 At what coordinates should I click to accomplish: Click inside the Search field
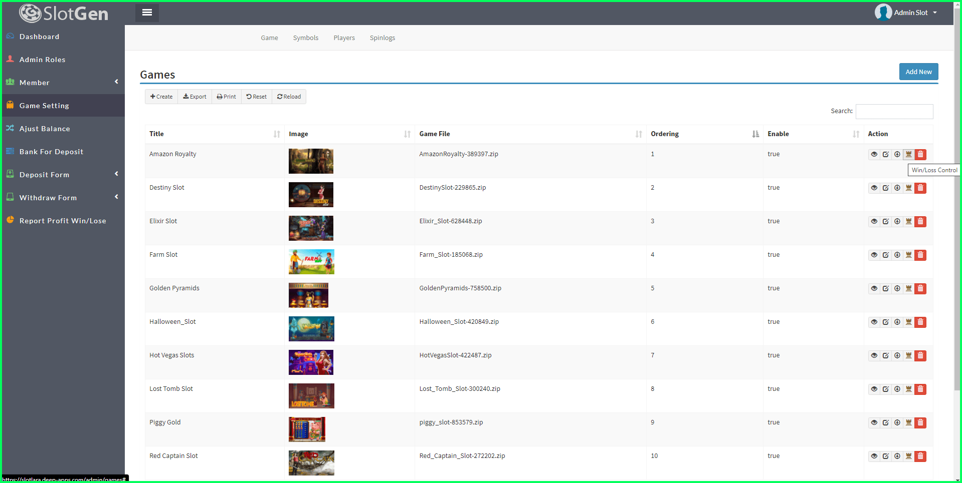click(894, 111)
